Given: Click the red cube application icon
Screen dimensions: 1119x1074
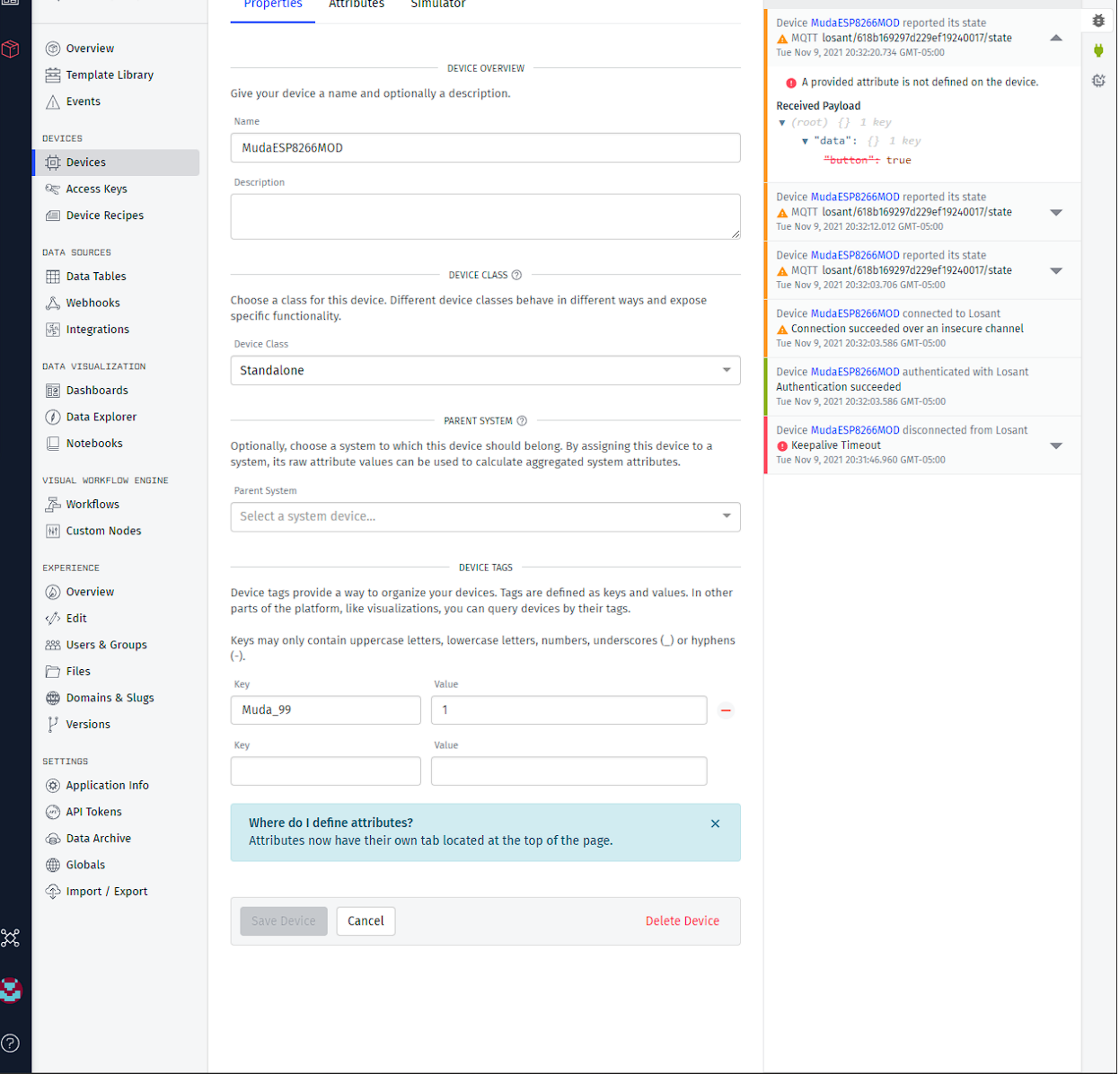Looking at the screenshot, I should click(11, 48).
